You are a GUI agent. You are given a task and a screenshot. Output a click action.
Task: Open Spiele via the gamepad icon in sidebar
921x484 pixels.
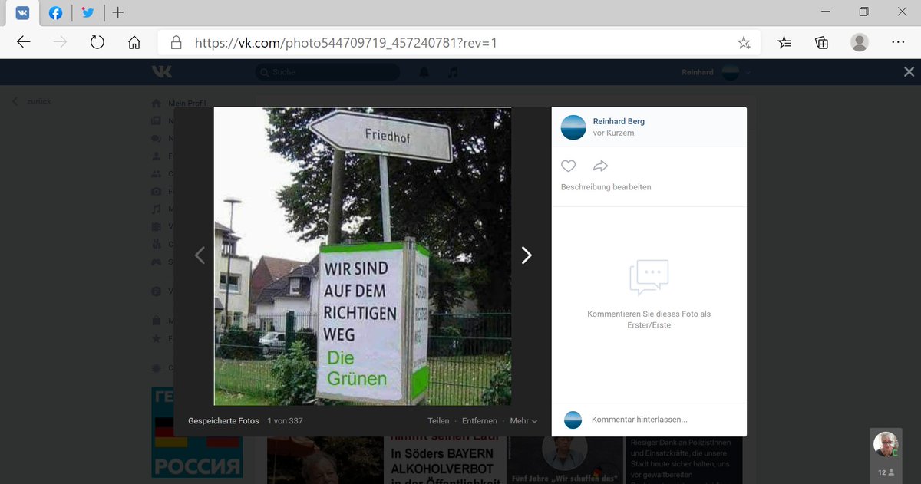157,262
